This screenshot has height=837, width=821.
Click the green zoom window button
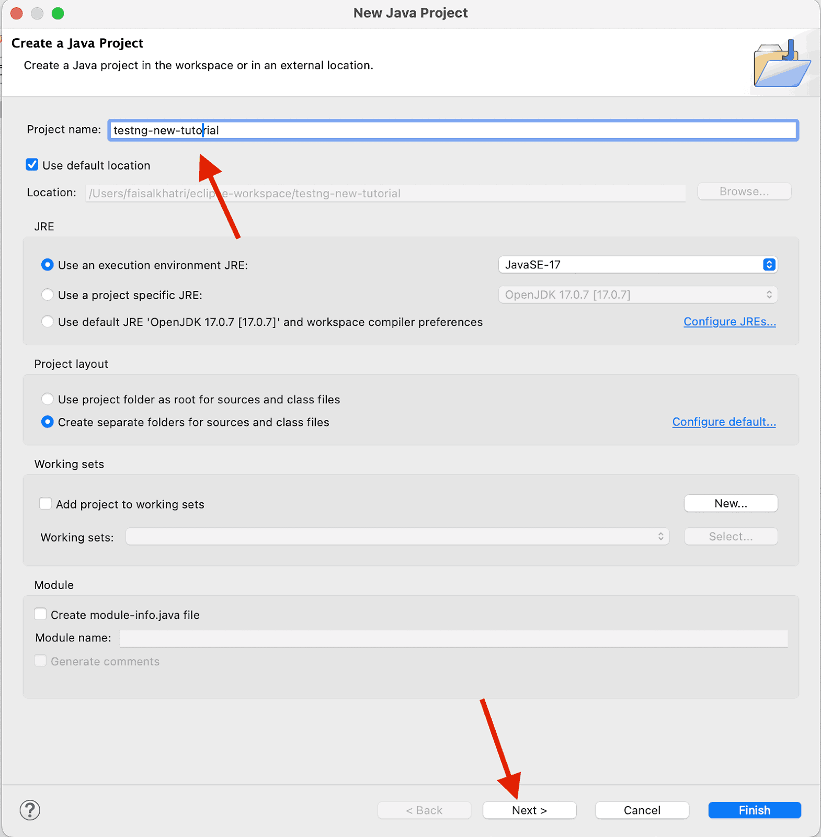coord(58,13)
